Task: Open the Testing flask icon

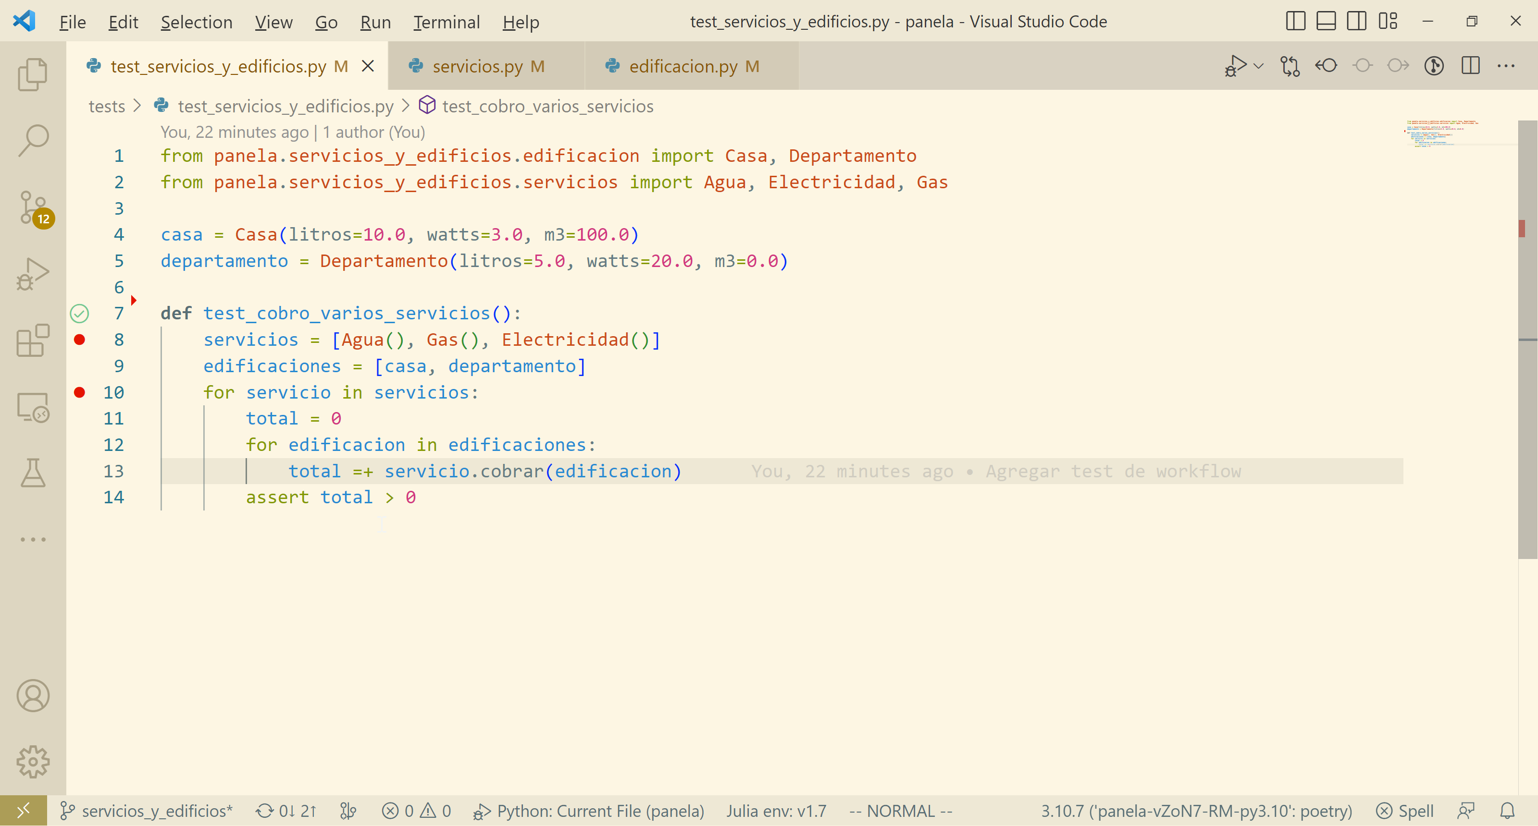Action: pos(33,473)
